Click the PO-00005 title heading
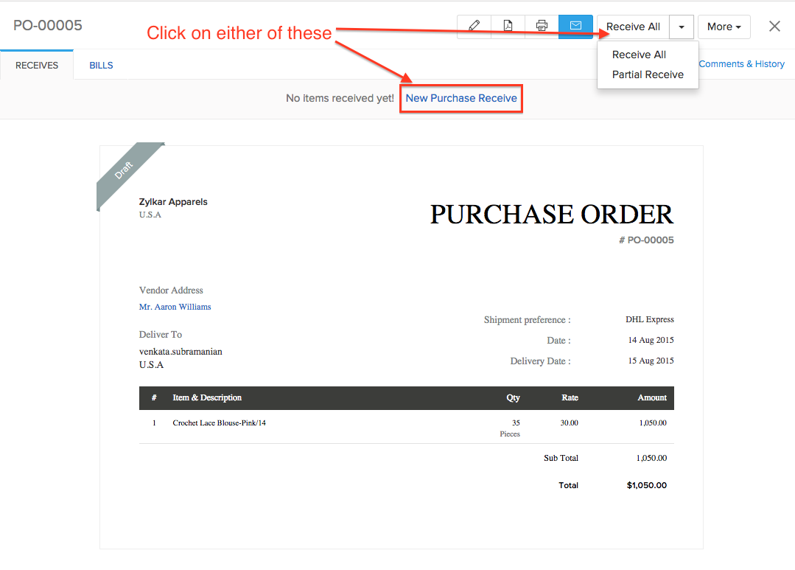795x570 pixels. (x=47, y=24)
